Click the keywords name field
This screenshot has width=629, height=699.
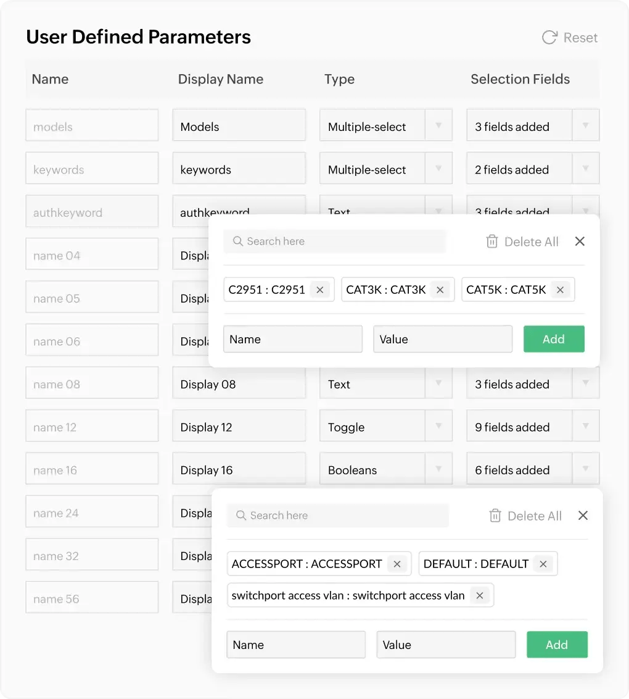click(x=92, y=168)
